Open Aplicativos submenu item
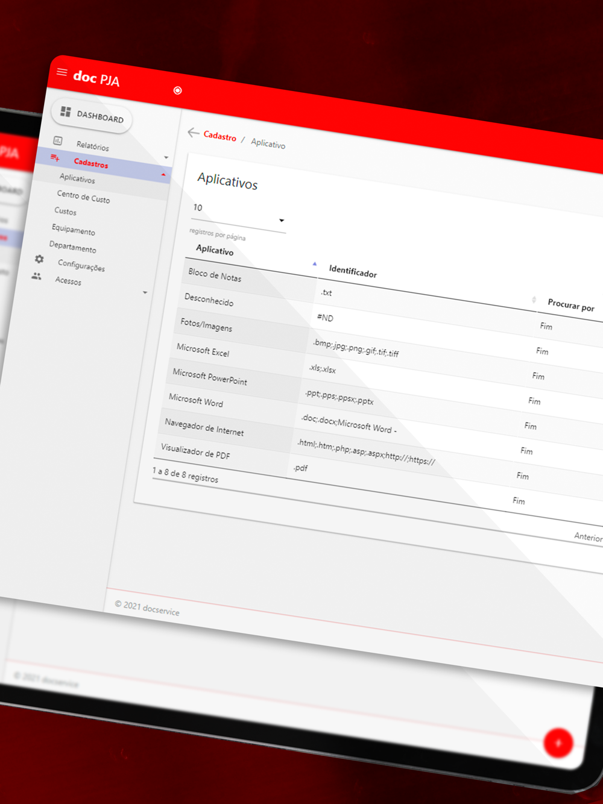This screenshot has height=804, width=603. tap(77, 178)
